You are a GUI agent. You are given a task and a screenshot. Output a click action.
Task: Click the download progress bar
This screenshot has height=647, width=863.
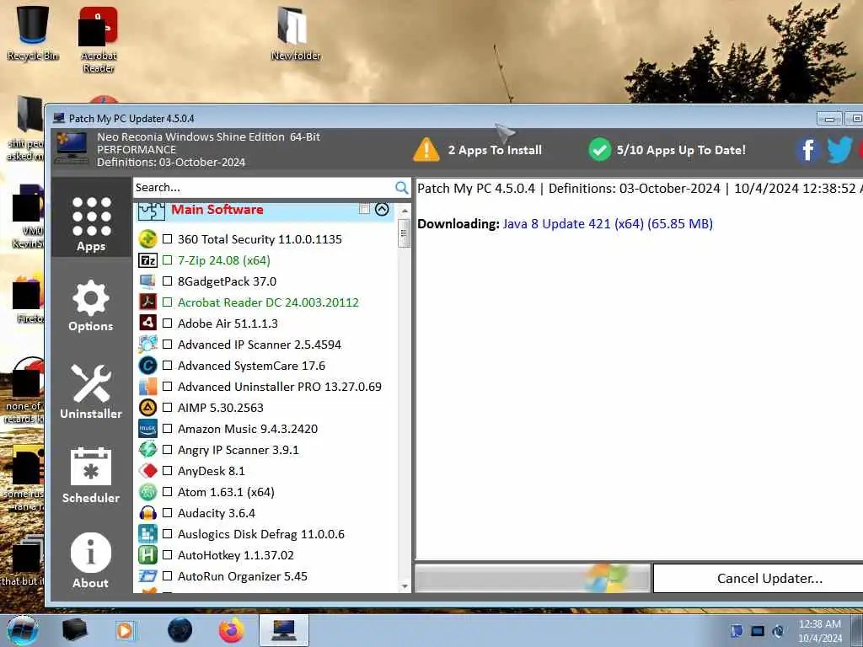pos(533,578)
